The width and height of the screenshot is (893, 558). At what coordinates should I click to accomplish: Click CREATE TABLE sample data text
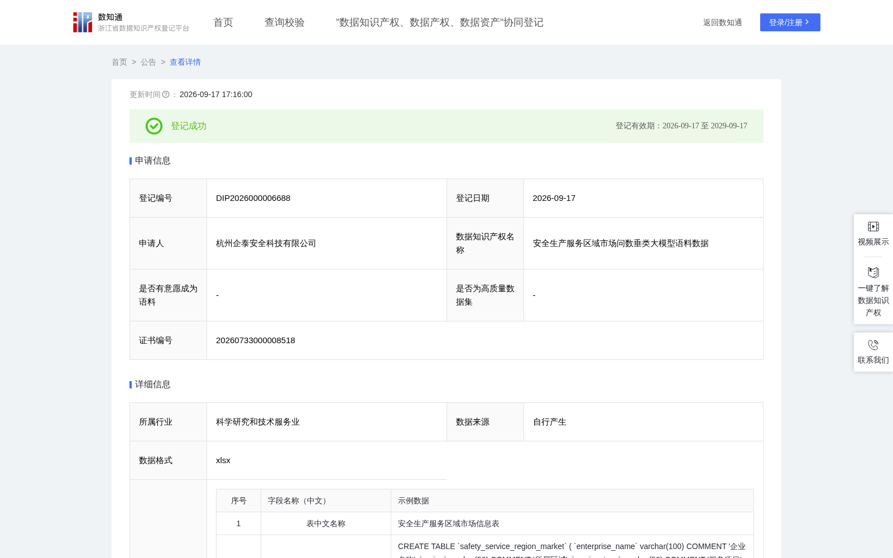click(572, 550)
